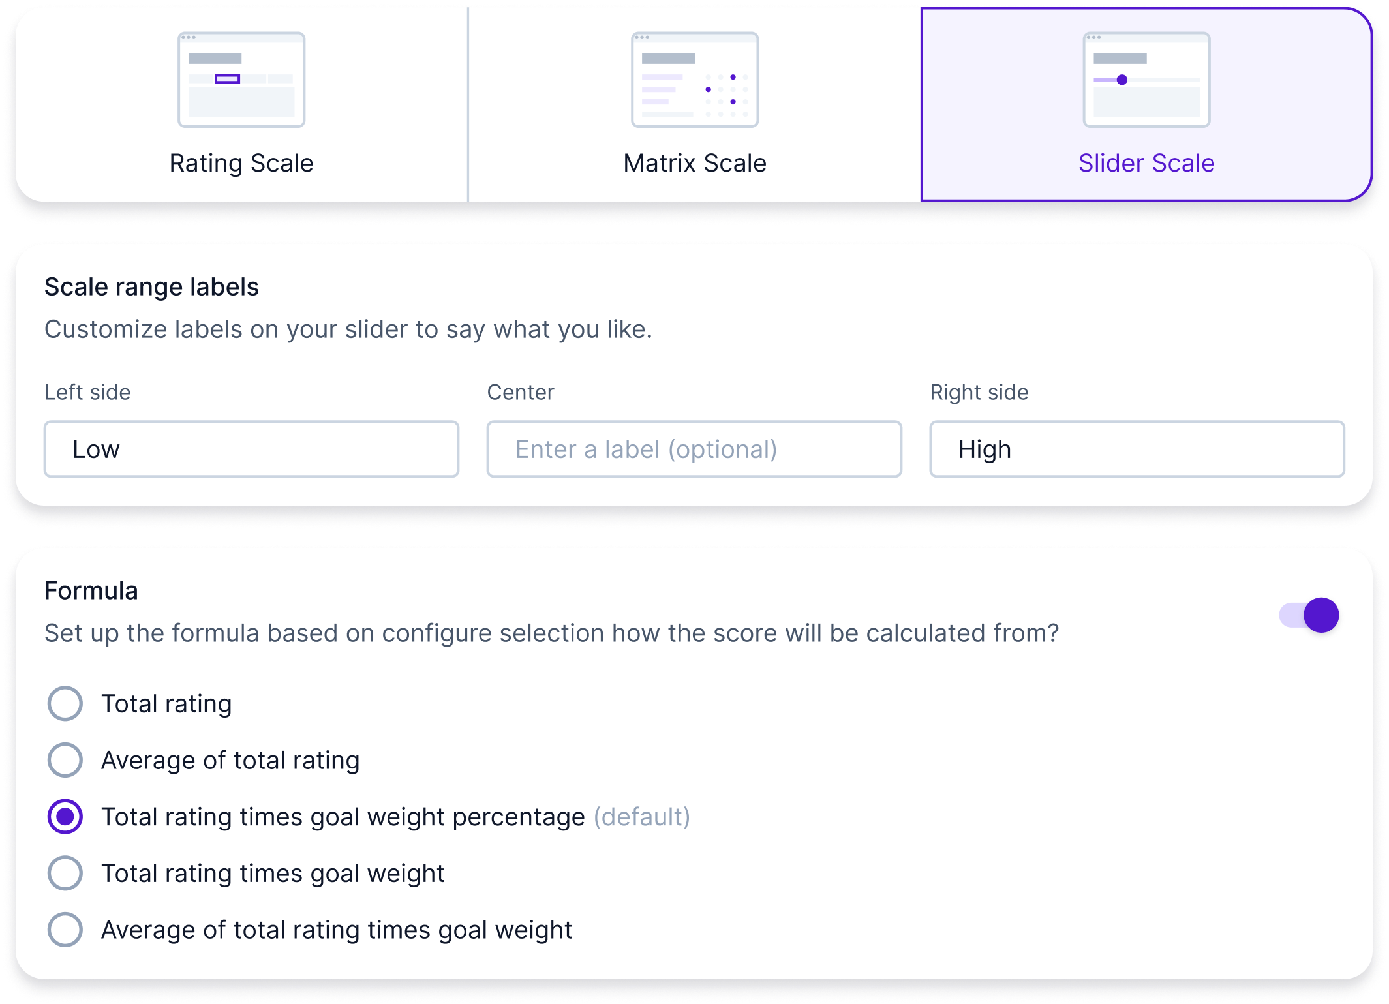Click the Rating Scale illustration icon

click(241, 80)
